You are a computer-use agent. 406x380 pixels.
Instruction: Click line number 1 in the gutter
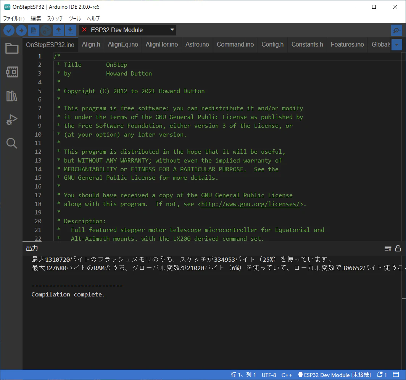click(x=40, y=56)
